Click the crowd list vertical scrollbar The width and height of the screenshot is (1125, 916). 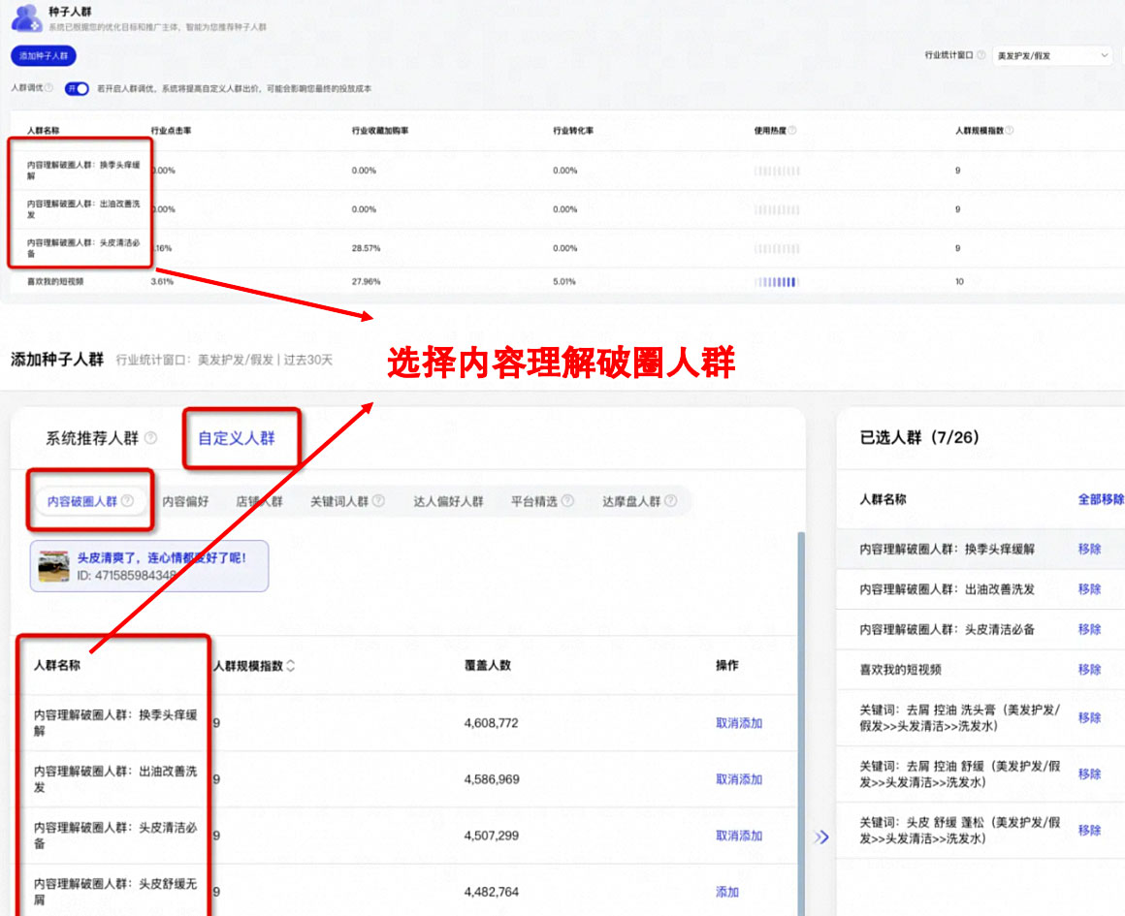(801, 723)
